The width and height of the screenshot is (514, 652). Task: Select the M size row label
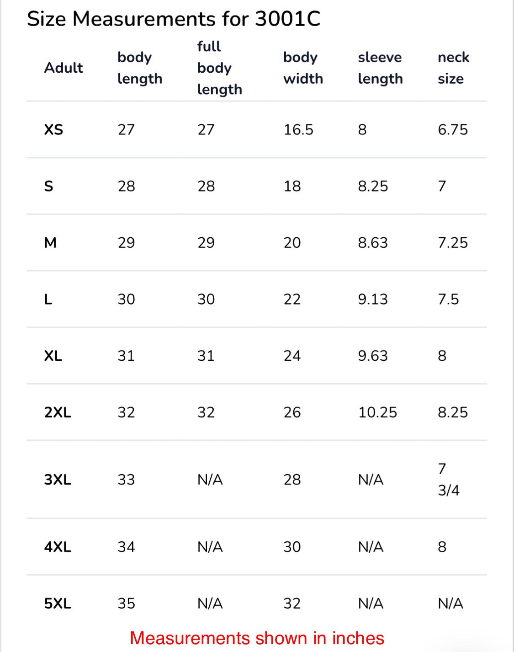coord(50,243)
